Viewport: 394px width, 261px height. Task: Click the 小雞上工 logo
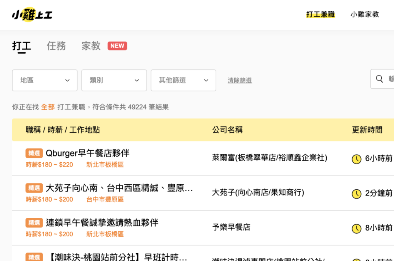pyautogui.click(x=32, y=14)
